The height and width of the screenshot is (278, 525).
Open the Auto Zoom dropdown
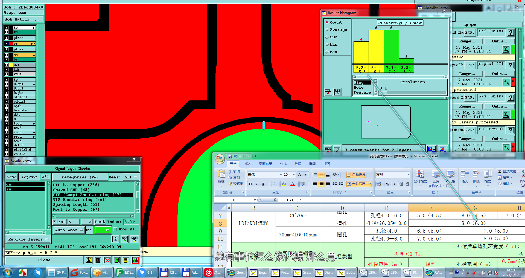[68, 230]
